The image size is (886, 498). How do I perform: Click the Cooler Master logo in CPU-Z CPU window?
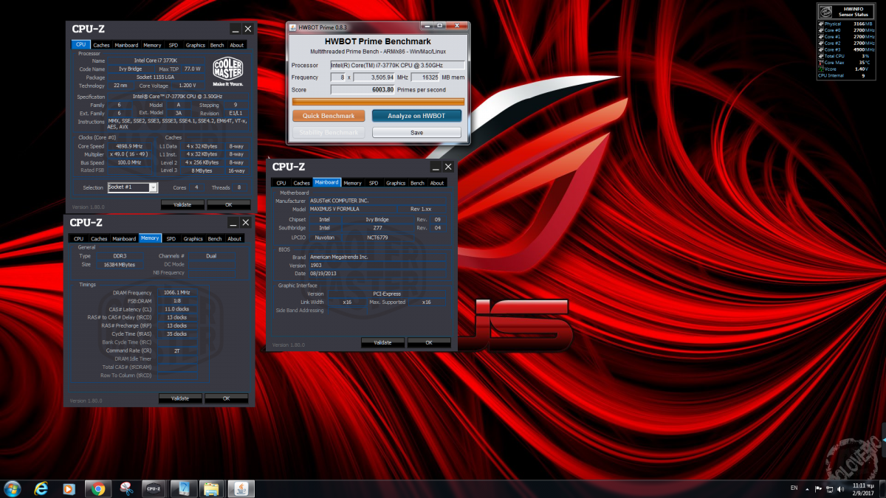[228, 72]
